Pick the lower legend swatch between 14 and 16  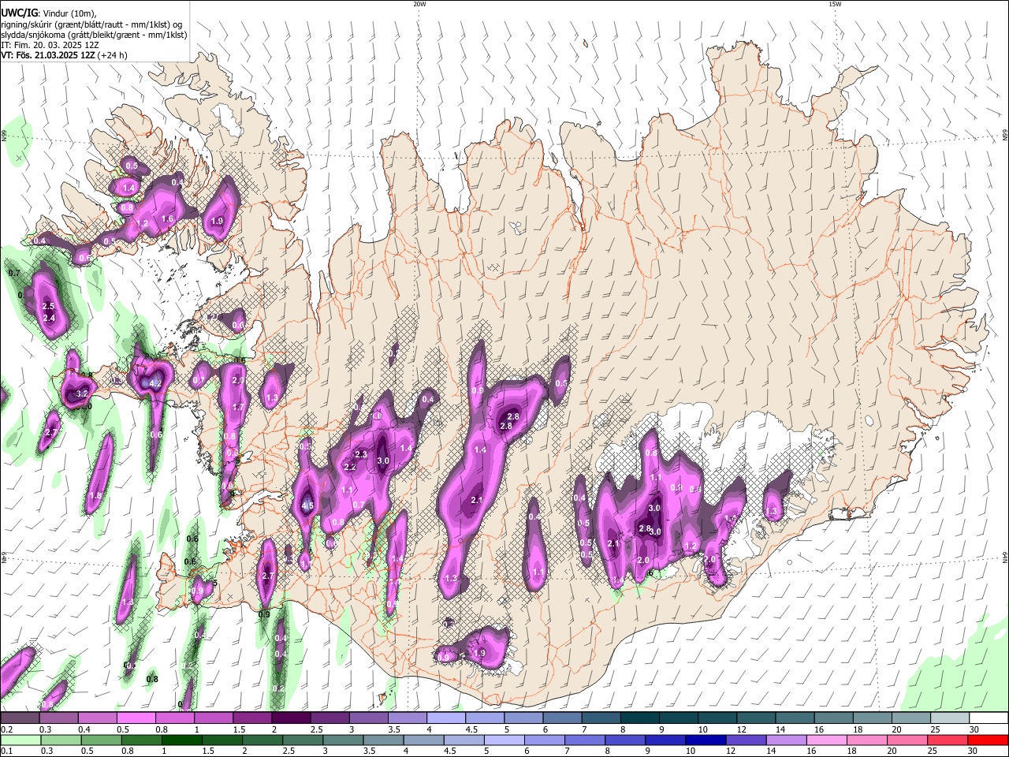point(785,740)
